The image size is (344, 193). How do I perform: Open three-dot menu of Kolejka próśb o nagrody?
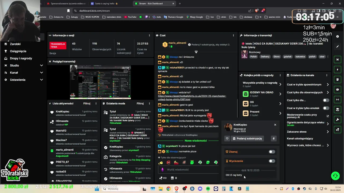tap(280, 75)
